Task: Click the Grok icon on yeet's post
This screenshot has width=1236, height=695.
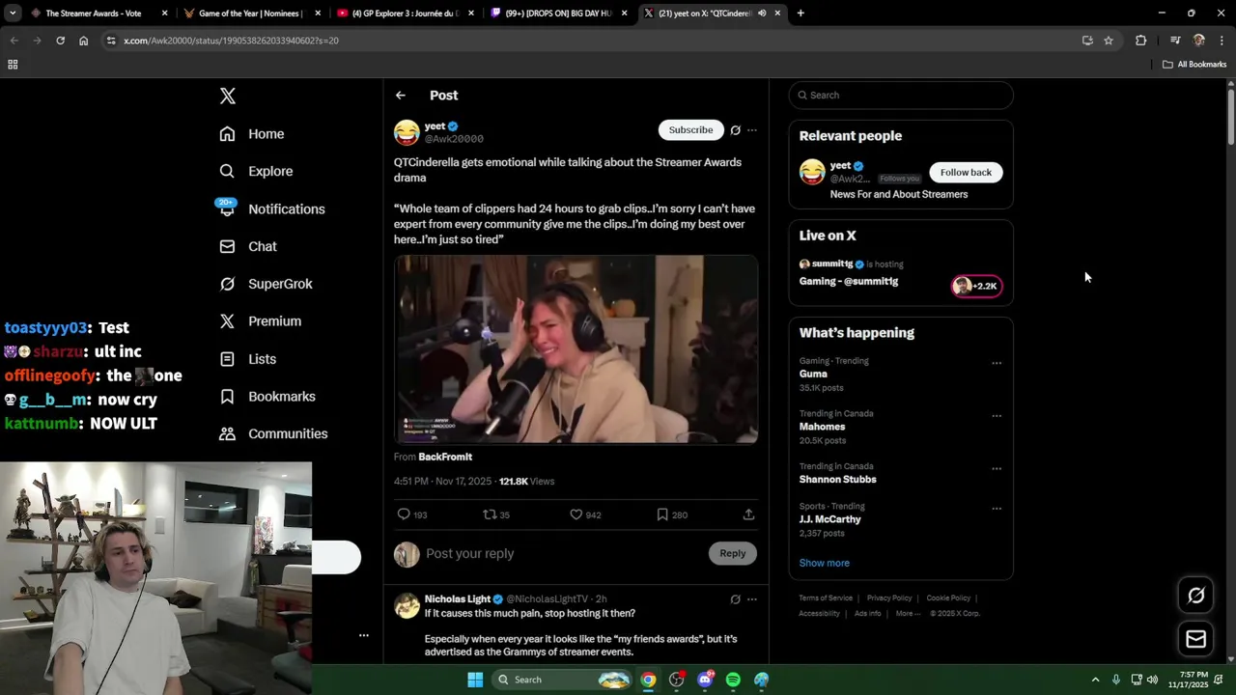Action: (736, 130)
